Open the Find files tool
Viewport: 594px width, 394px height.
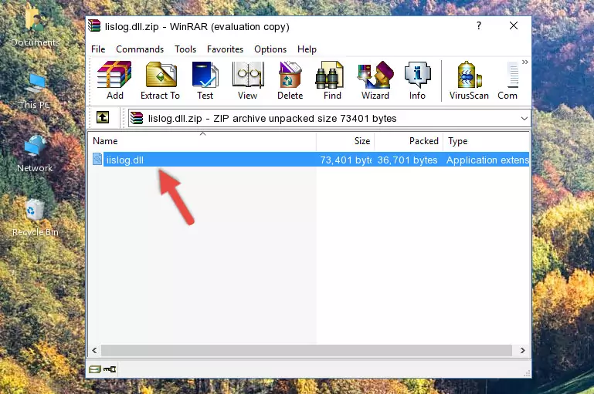(332, 80)
